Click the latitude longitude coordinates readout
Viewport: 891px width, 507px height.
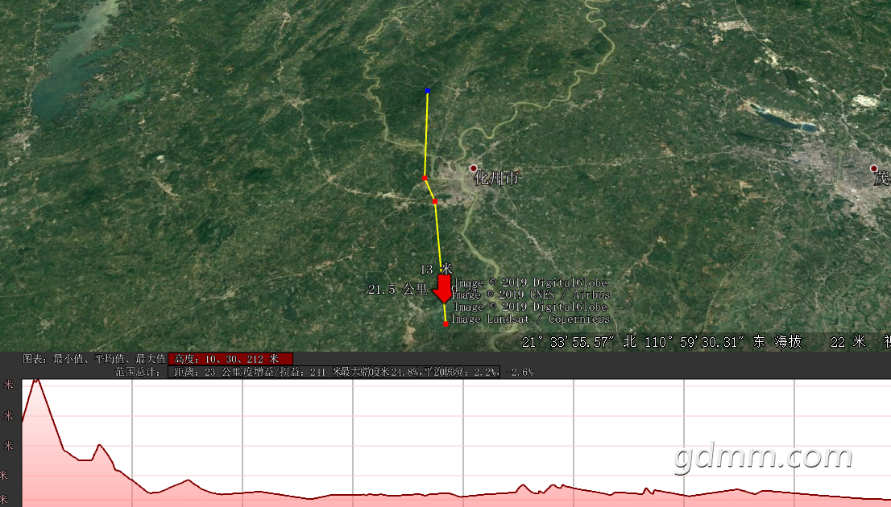[644, 342]
